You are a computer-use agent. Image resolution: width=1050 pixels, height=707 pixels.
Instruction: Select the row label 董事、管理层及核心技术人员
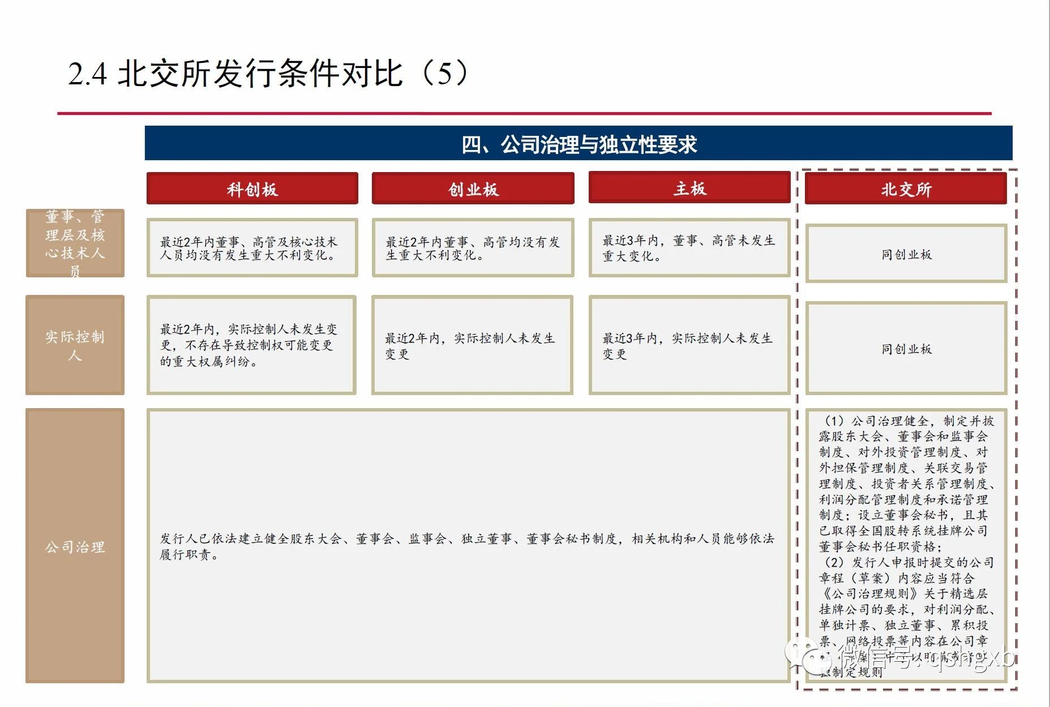click(x=75, y=243)
